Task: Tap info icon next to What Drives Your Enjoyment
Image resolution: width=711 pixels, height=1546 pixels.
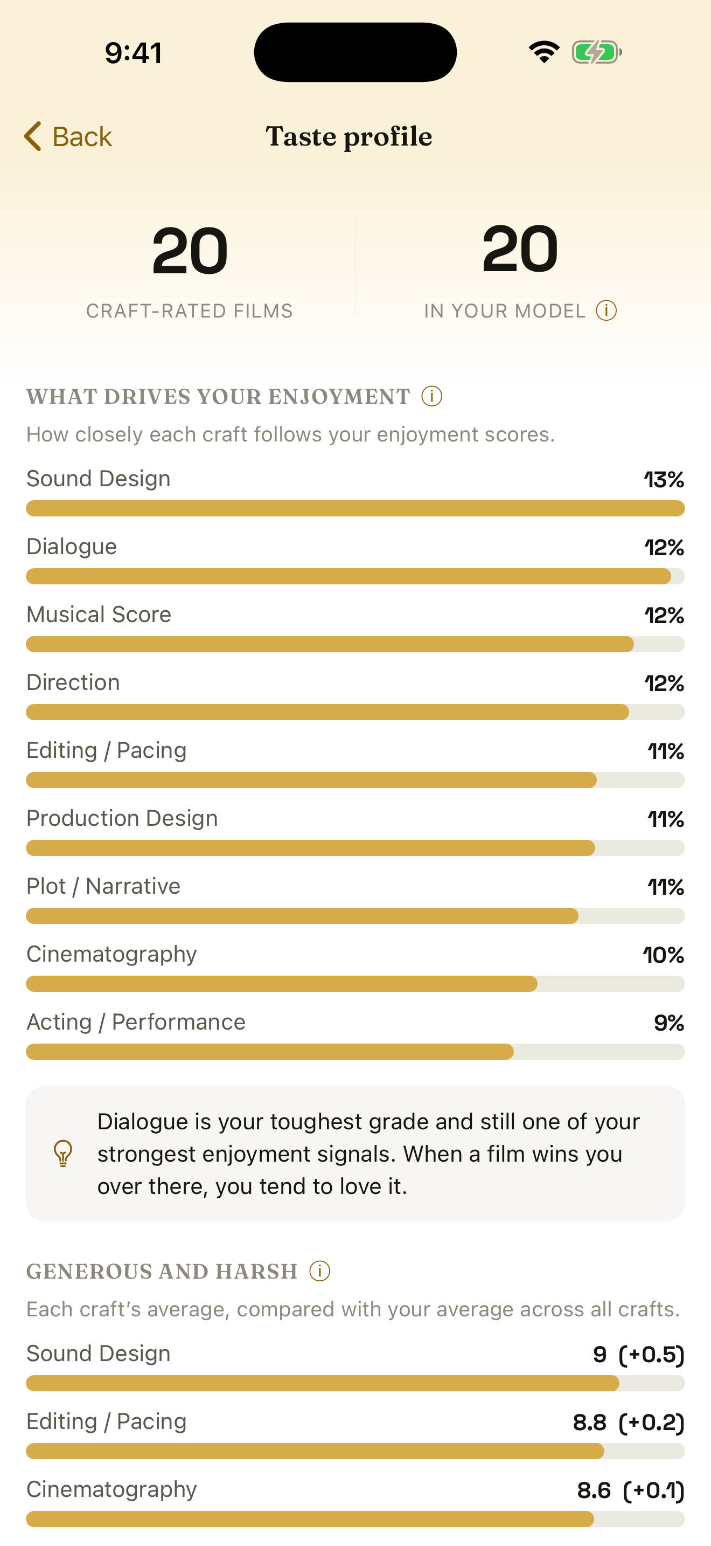Action: [x=431, y=396]
